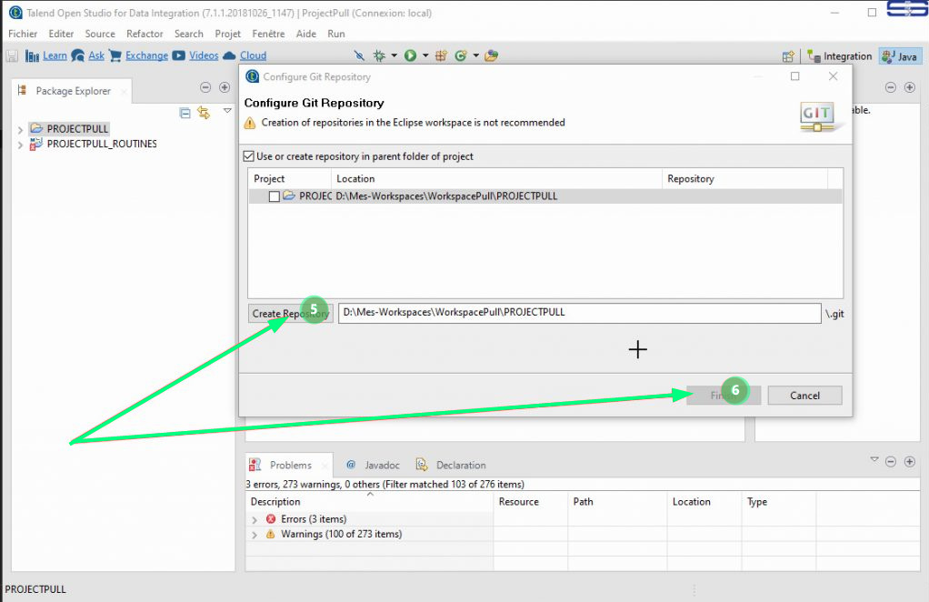Open the Exchange link

(x=146, y=55)
